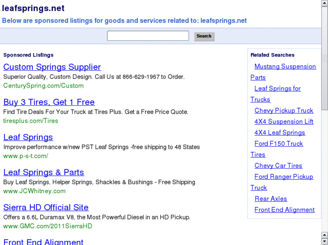This screenshot has width=328, height=245.
Task: Open the Buy 3 Tires, Get 1 Free ad
Action: [x=49, y=102]
